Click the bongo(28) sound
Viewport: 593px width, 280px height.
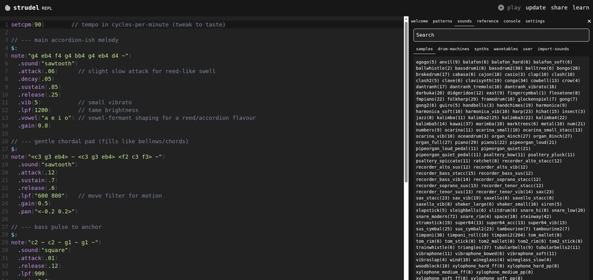[x=567, y=68]
